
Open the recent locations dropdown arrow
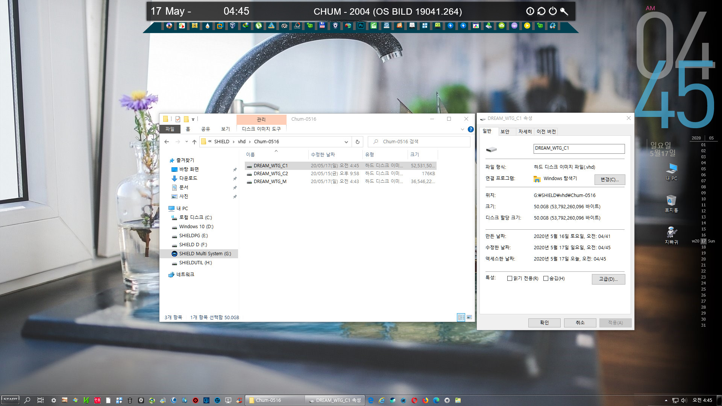coord(187,142)
